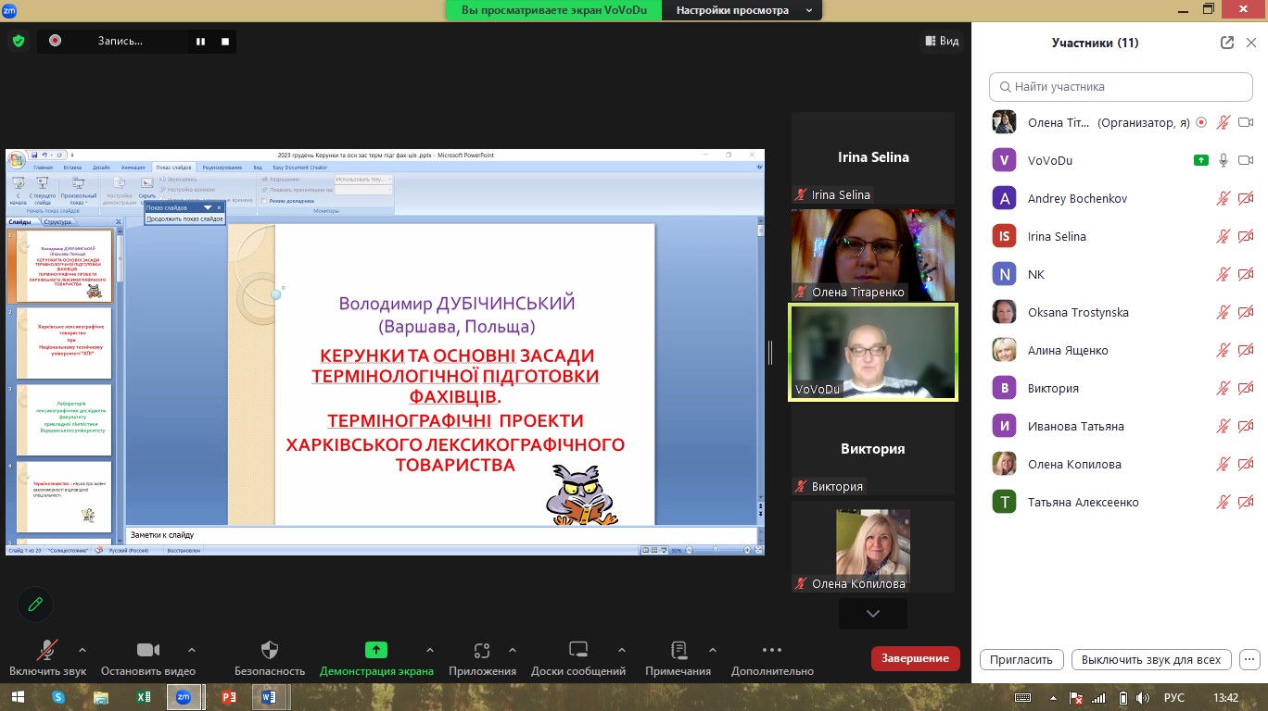The height and width of the screenshot is (711, 1268).
Task: Click the Invite button
Action: [1021, 660]
